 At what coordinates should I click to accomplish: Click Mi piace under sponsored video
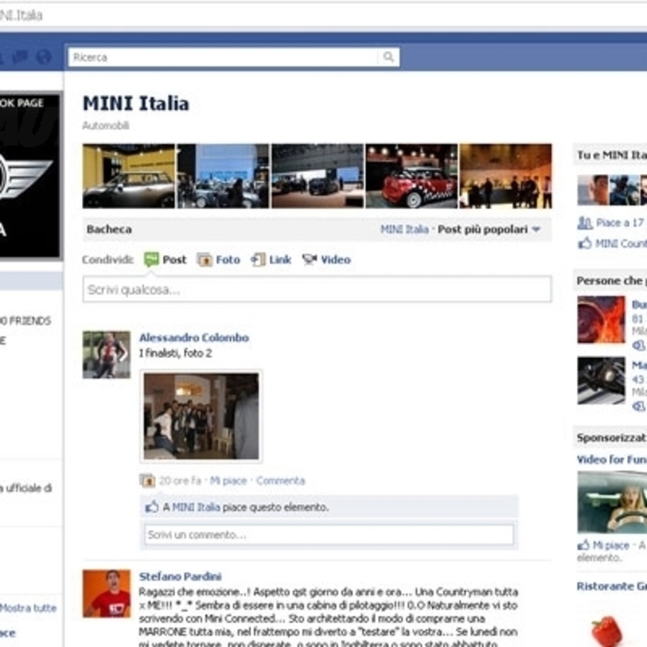point(611,545)
